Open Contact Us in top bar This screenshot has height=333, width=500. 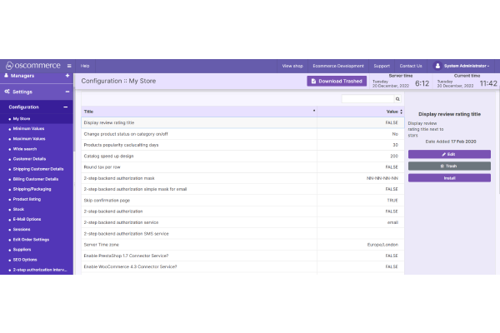(411, 66)
